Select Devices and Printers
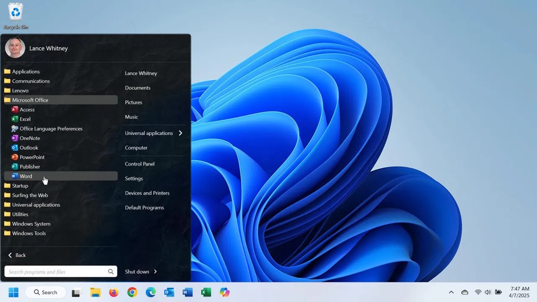 [147, 193]
